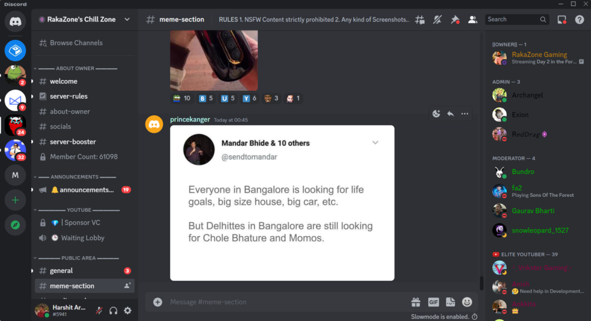The image size is (591, 321).
Task: Open the emoji picker smiley
Action: pyautogui.click(x=467, y=302)
